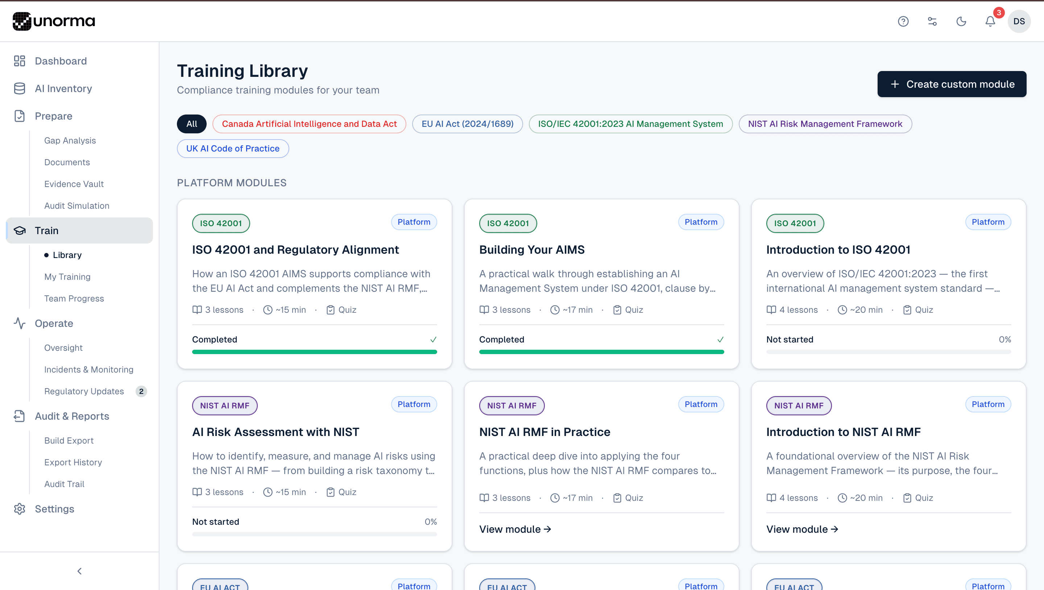Click lessons book icon on Introduction to NIST AI RMF

click(771, 498)
